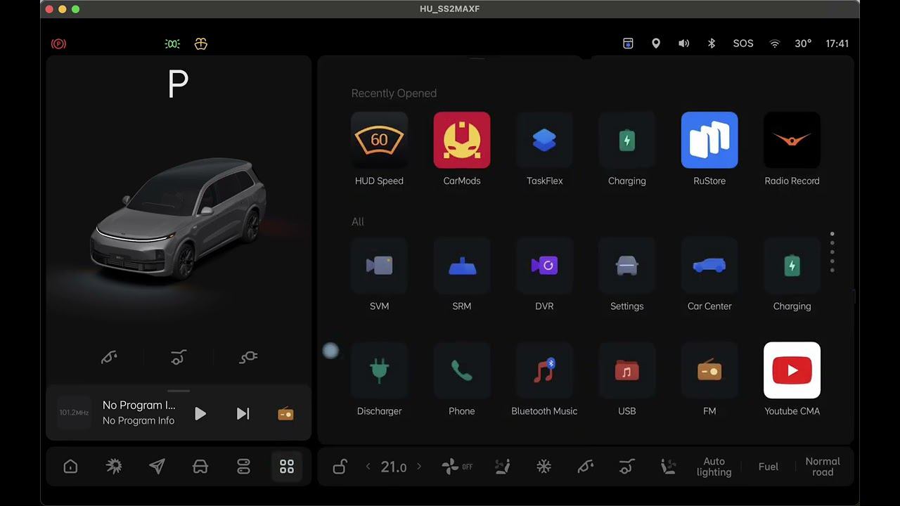Launch the Youtube CMA app

(792, 370)
